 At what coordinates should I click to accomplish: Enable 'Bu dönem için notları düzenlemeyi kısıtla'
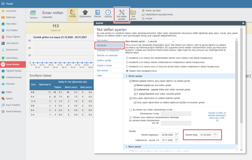pos(131,110)
